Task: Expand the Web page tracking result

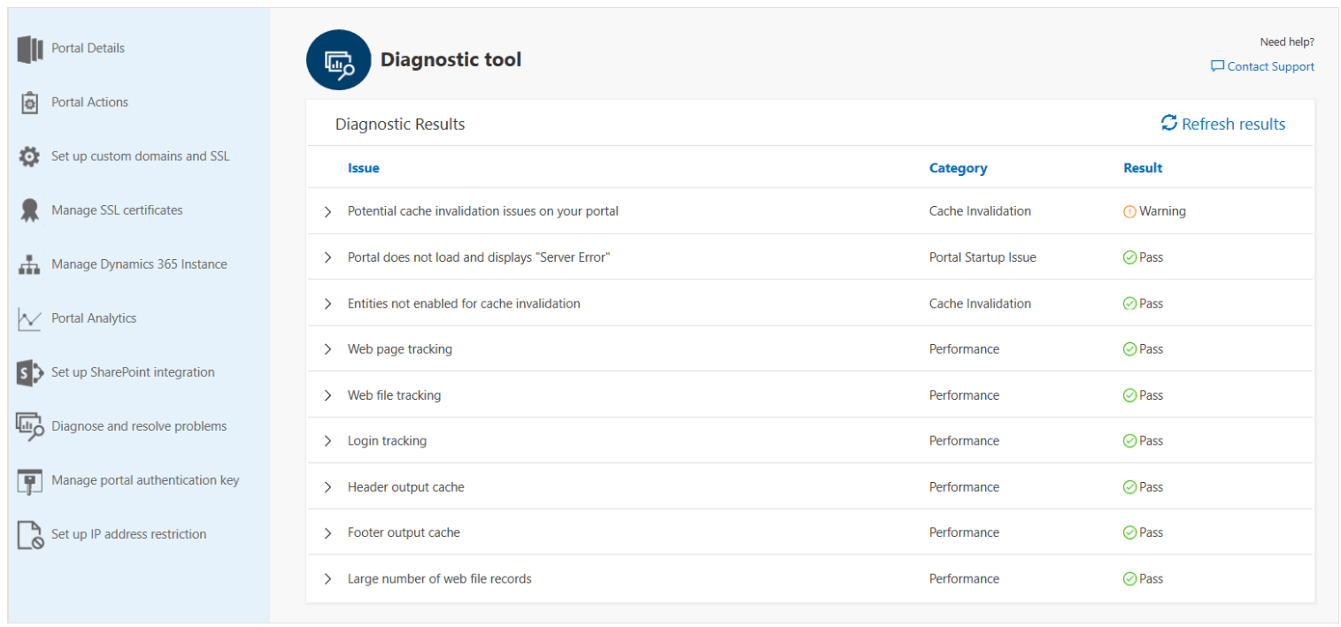Action: tap(328, 348)
